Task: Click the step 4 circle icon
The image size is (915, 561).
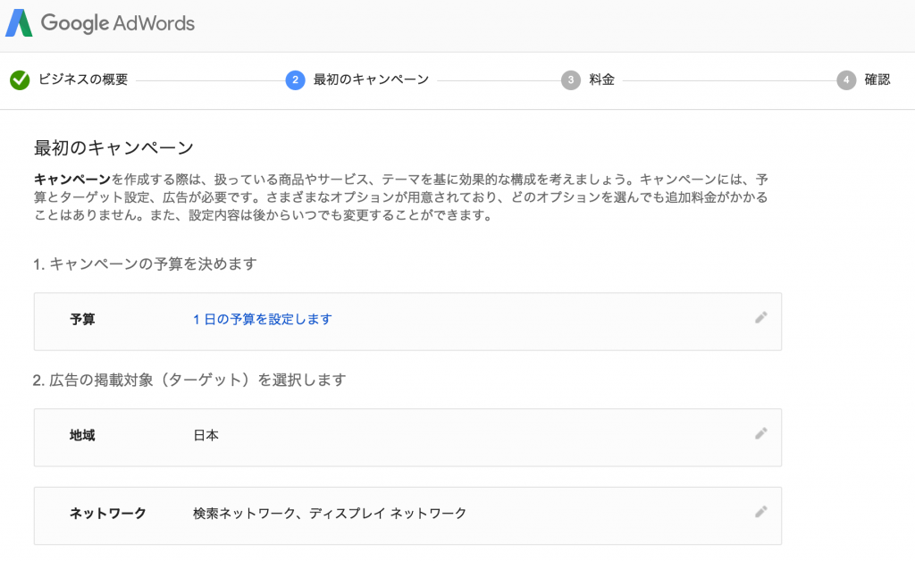Action: [x=846, y=80]
